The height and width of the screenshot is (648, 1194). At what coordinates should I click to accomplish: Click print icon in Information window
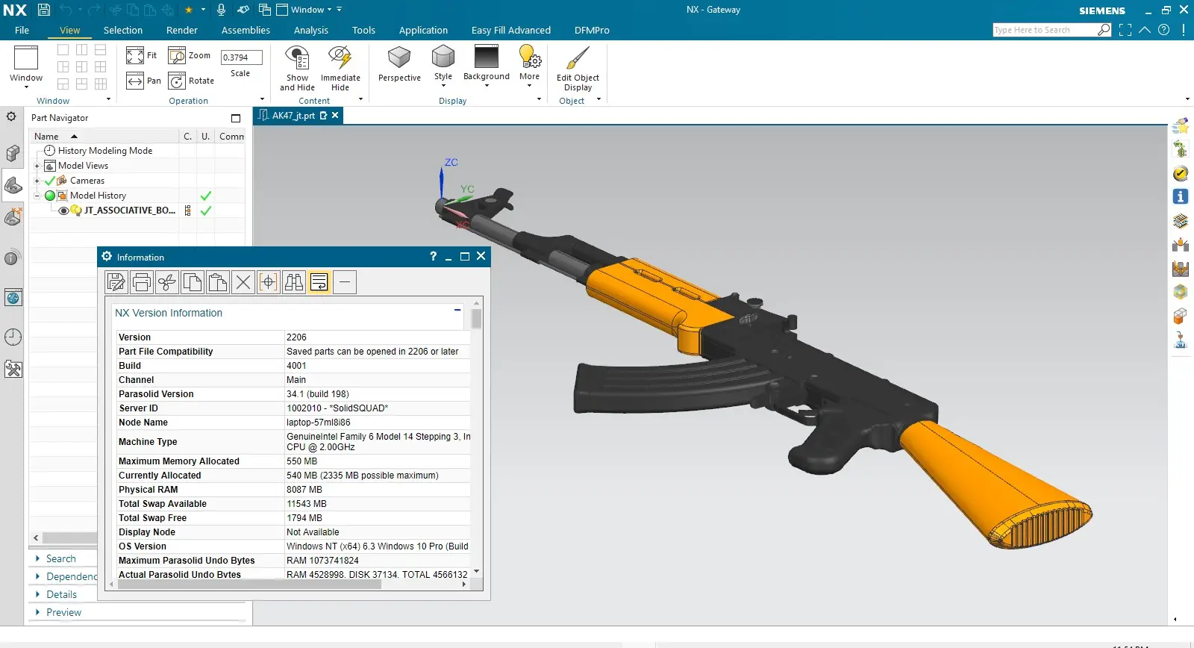coord(142,282)
